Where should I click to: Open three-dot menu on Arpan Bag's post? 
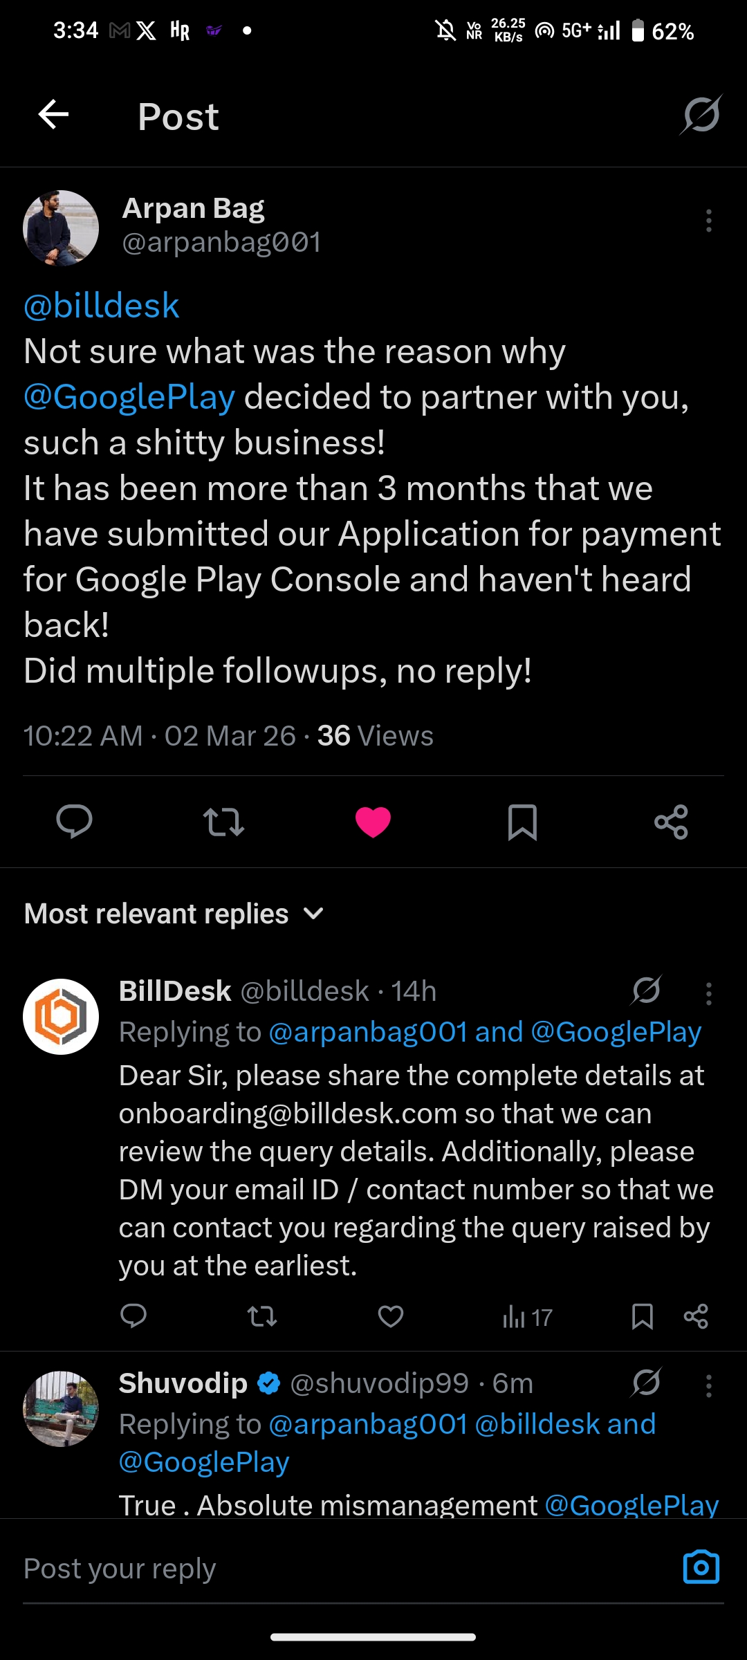tap(708, 221)
